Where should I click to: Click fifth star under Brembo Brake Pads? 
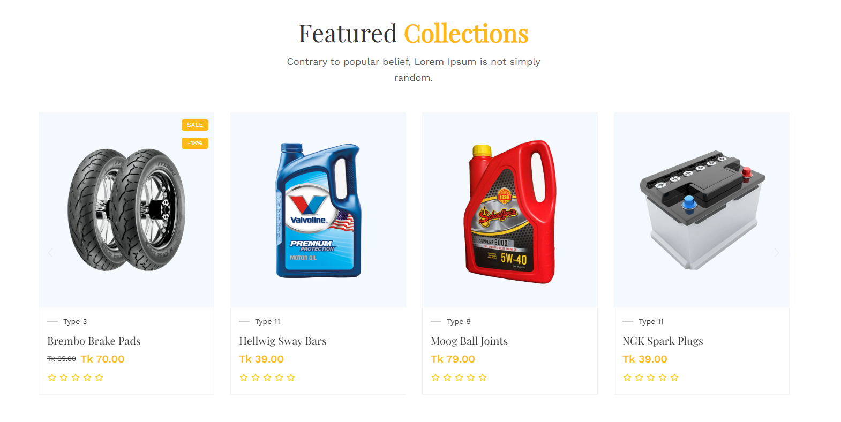pyautogui.click(x=99, y=378)
